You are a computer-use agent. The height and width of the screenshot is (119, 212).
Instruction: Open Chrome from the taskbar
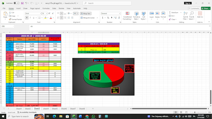pyautogui.click(x=87, y=116)
